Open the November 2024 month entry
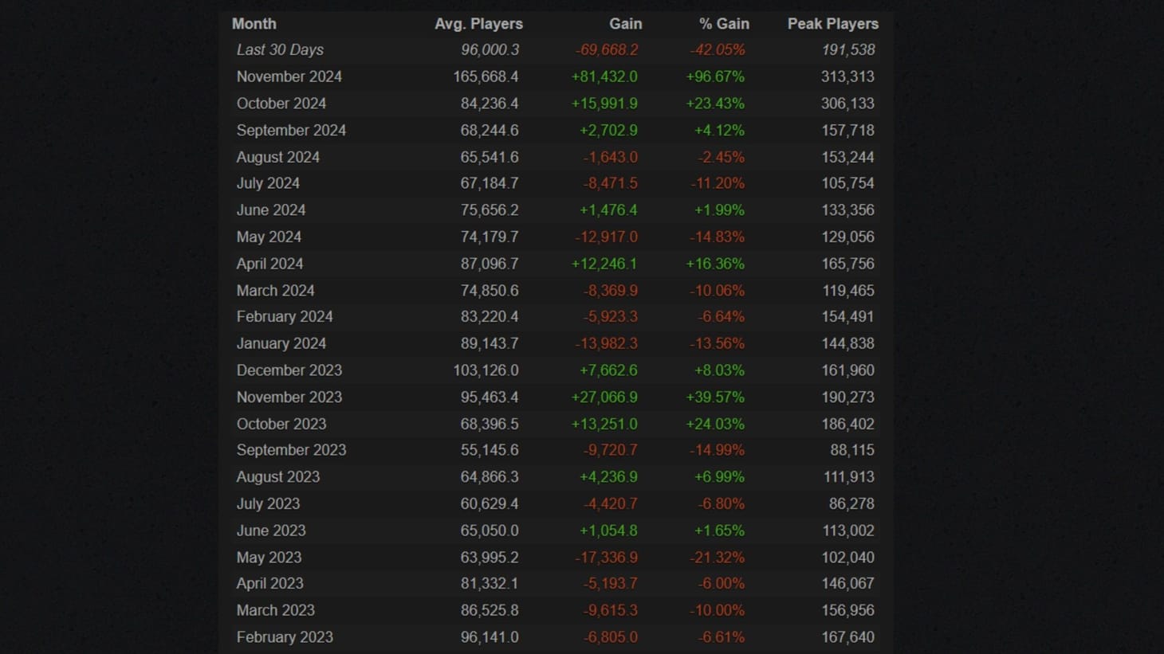 coord(289,76)
